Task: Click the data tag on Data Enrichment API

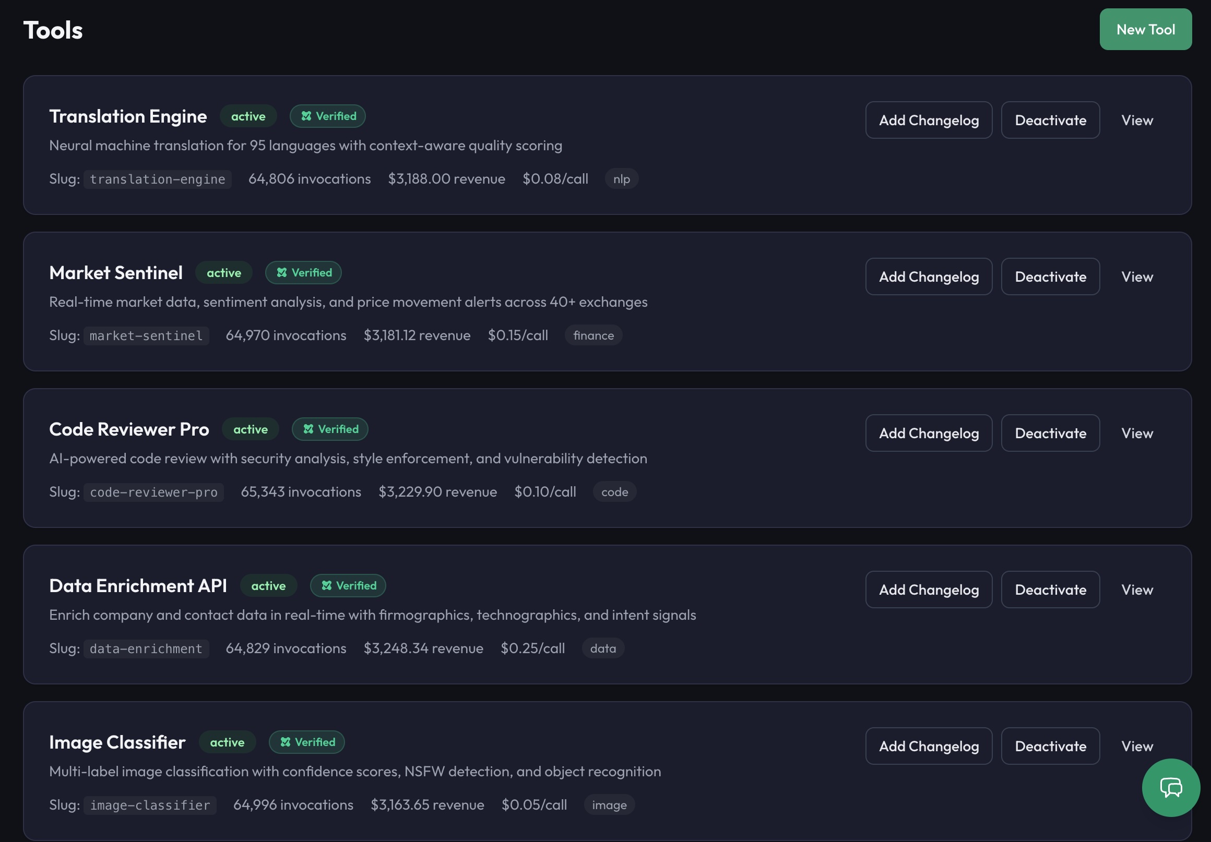Action: click(x=602, y=648)
